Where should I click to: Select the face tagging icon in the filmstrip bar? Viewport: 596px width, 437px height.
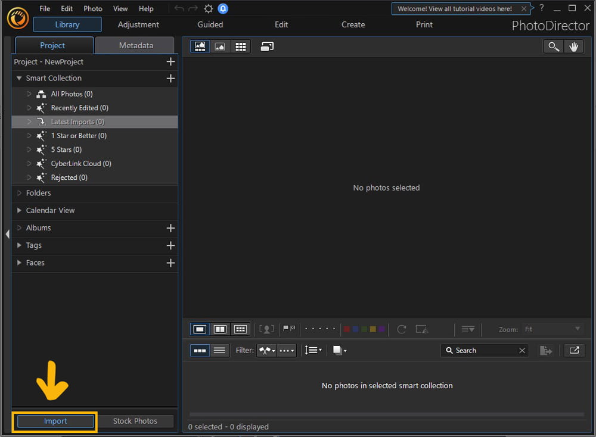point(267,329)
